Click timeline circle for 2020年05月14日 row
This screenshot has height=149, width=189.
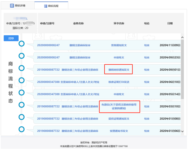point(22,93)
